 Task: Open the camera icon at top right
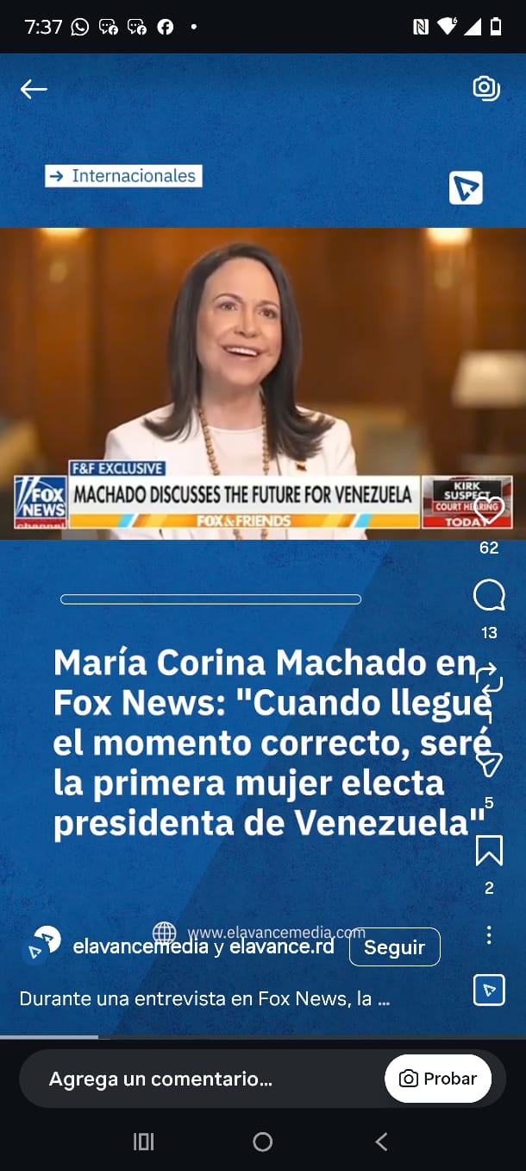coord(486,88)
